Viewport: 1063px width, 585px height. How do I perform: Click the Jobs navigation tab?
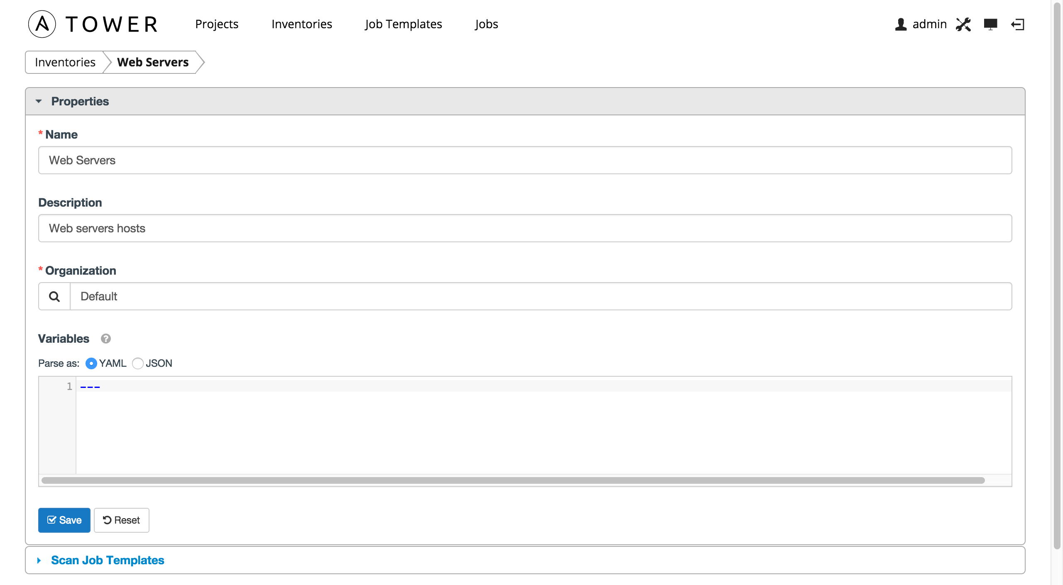[487, 24]
